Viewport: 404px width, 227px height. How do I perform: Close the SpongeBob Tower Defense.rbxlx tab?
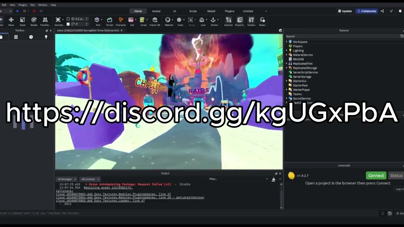pos(122,31)
